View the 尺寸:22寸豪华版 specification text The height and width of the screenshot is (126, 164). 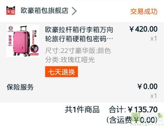pyautogui.click(x=70, y=51)
